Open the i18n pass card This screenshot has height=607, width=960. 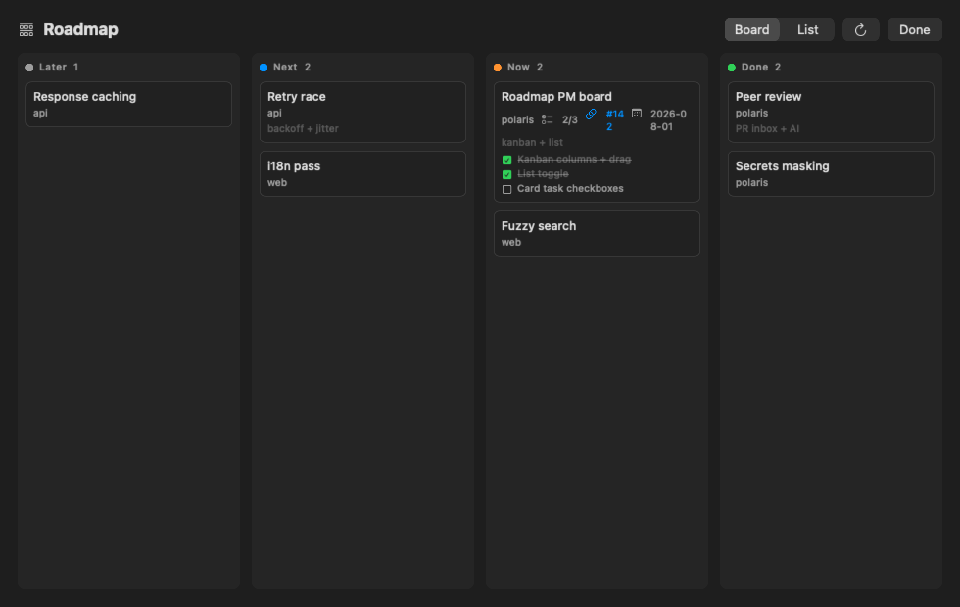pos(363,174)
